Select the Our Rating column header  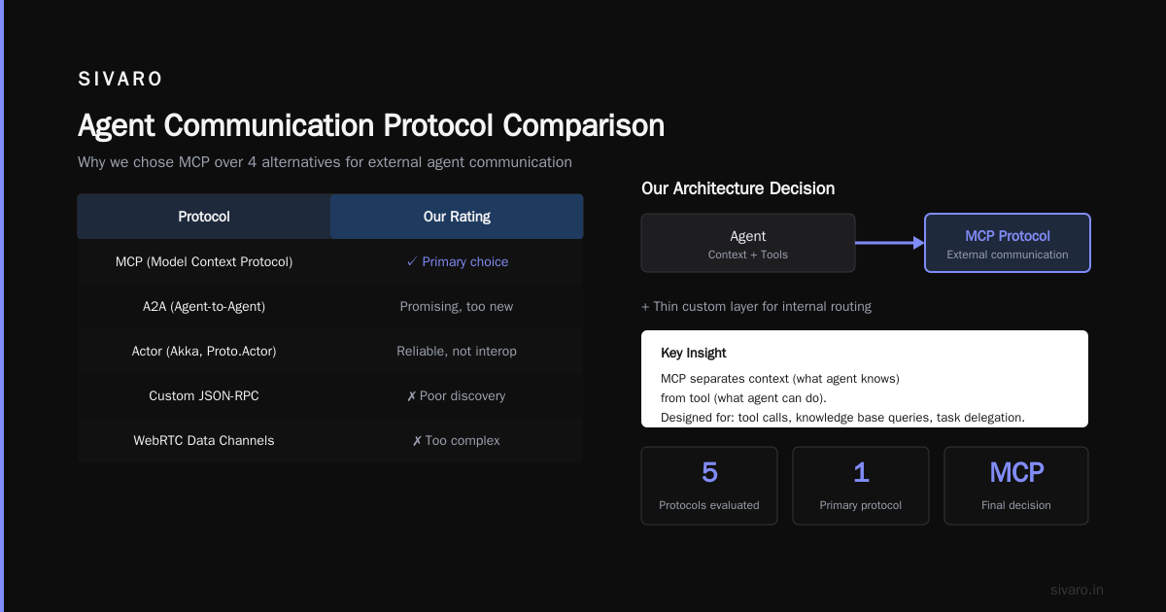[x=457, y=217]
